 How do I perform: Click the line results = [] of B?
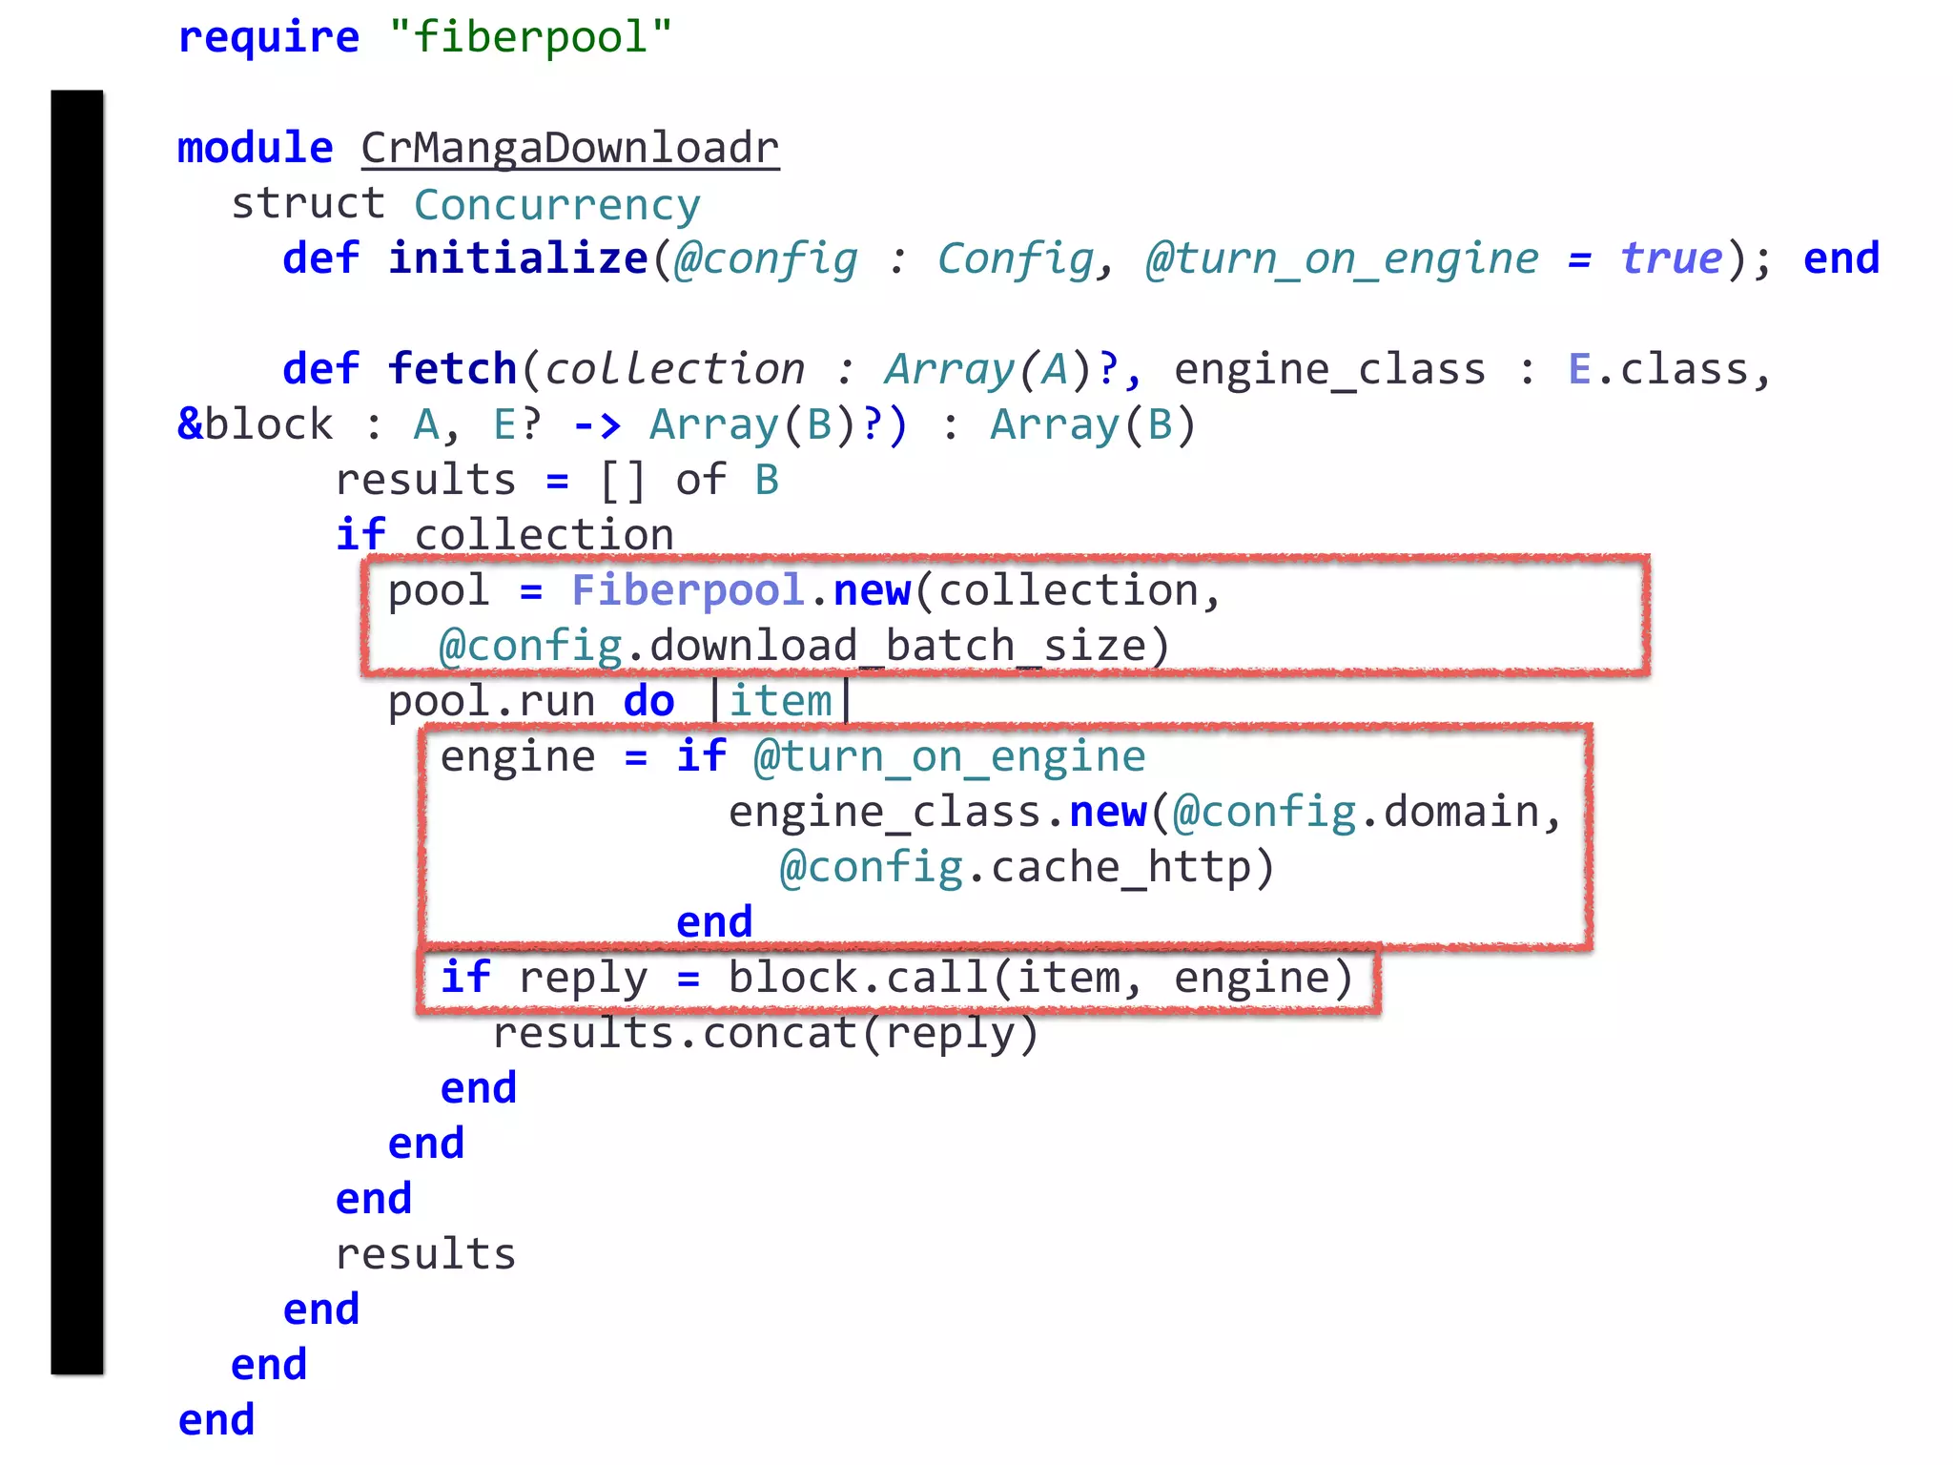558,480
